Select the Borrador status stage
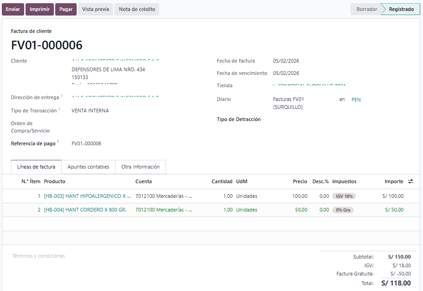This screenshot has width=423, height=291. click(366, 10)
